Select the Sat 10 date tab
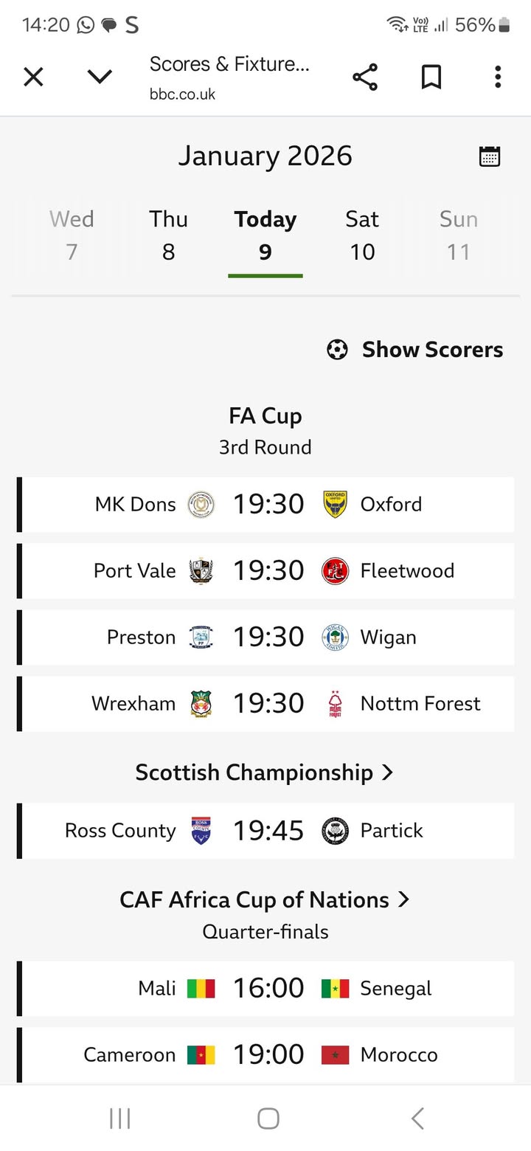The height and width of the screenshot is (1151, 531). [362, 235]
